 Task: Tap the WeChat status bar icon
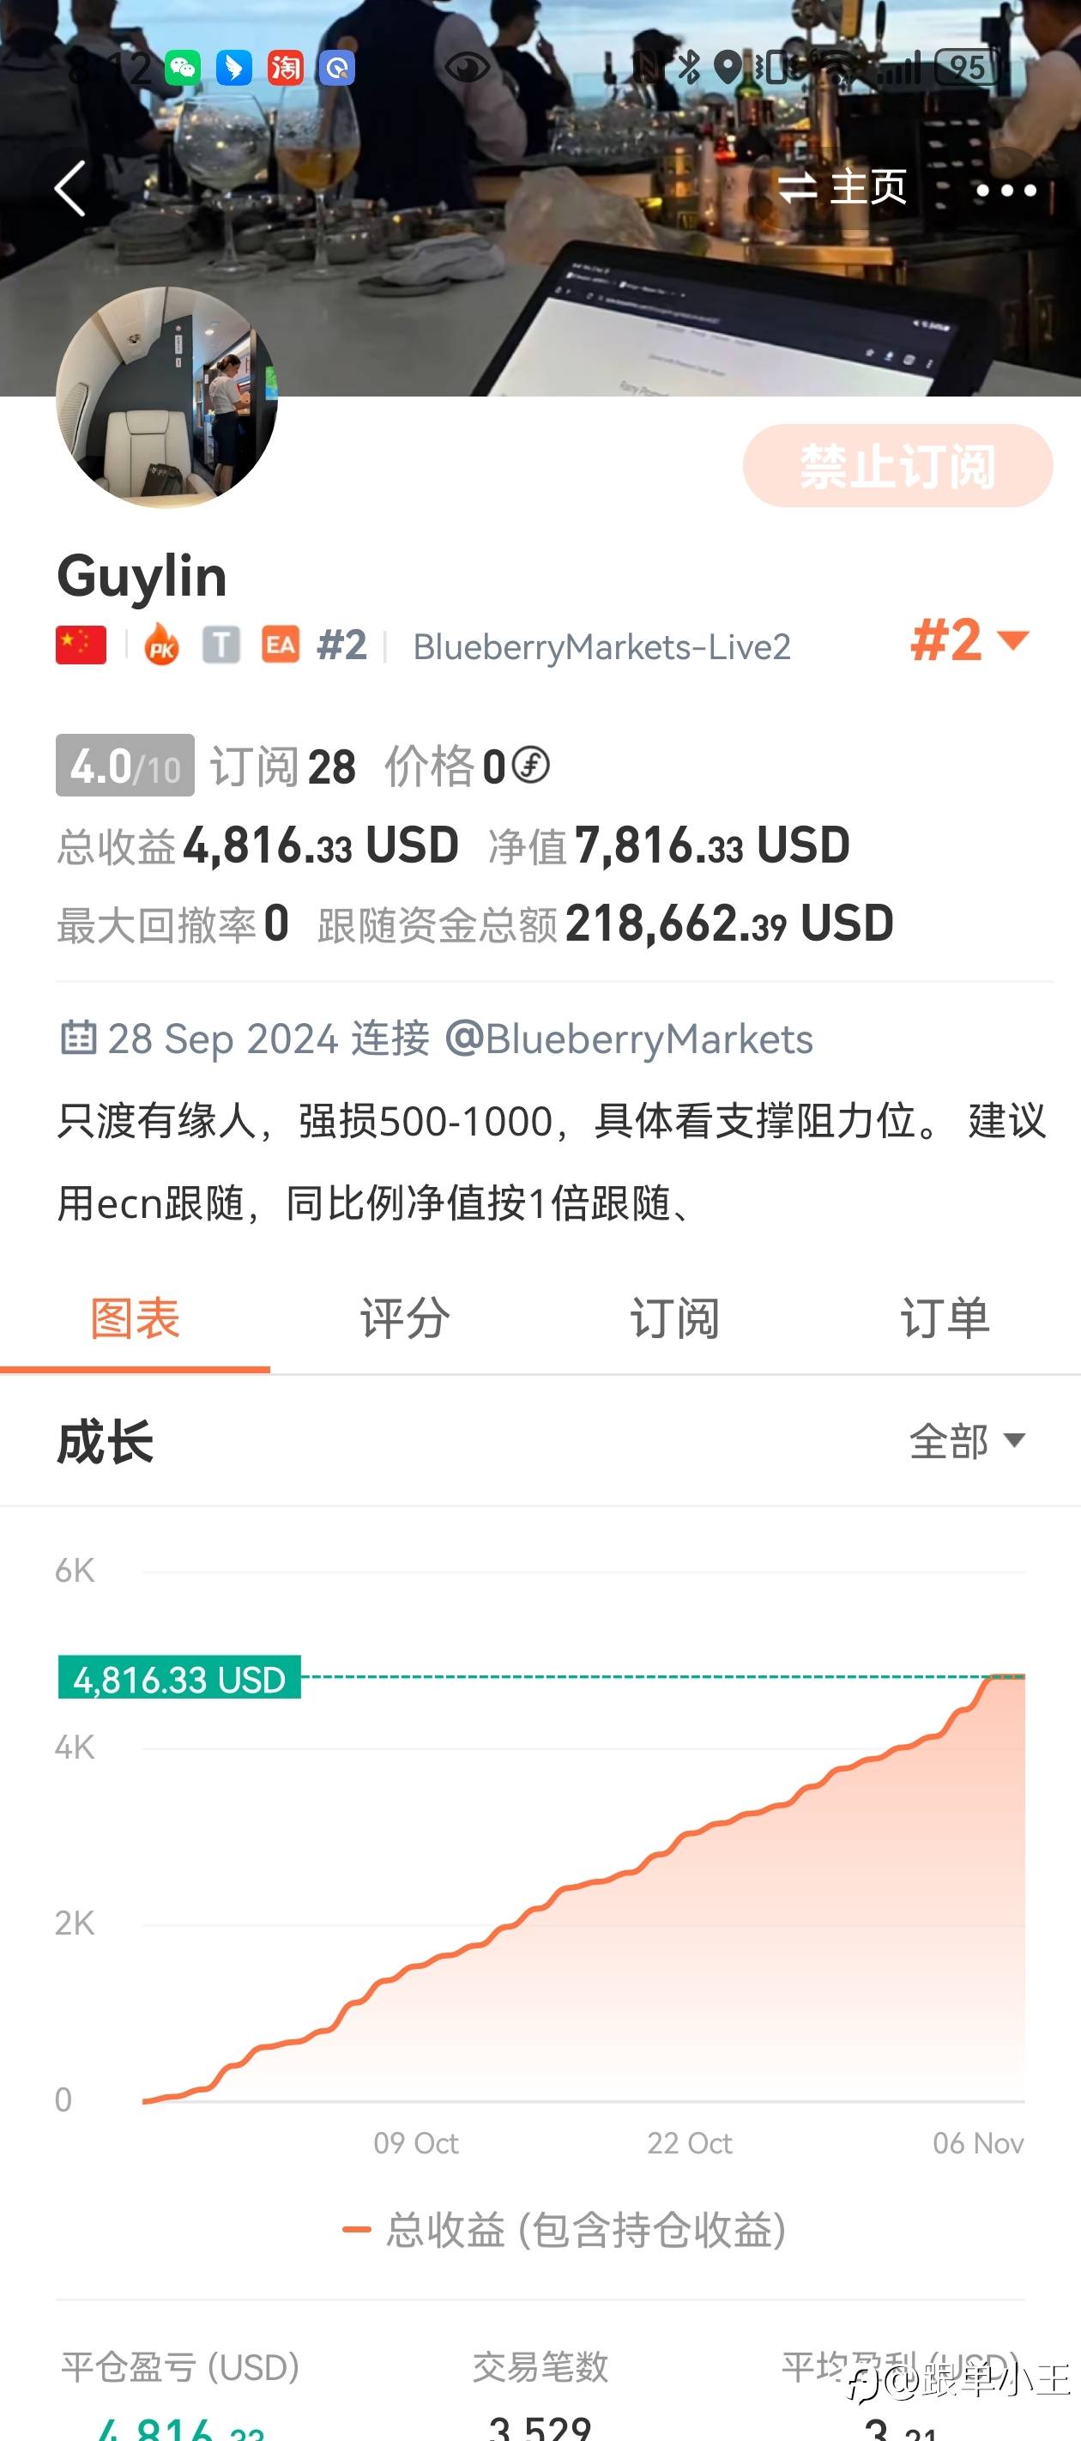click(183, 68)
